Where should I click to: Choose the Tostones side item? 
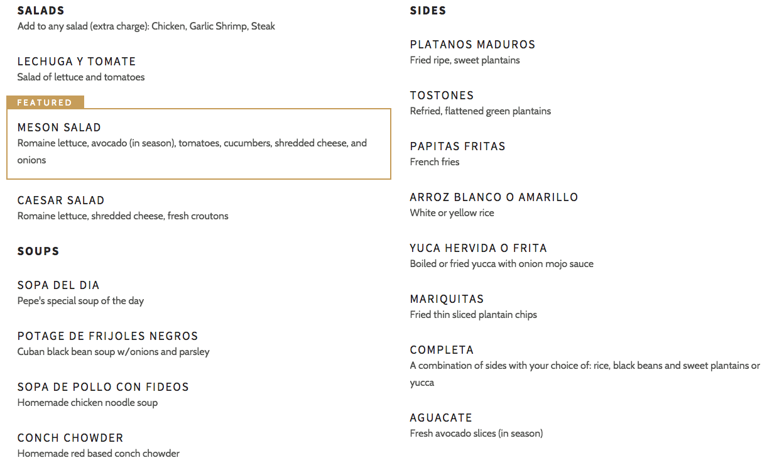[x=442, y=96]
